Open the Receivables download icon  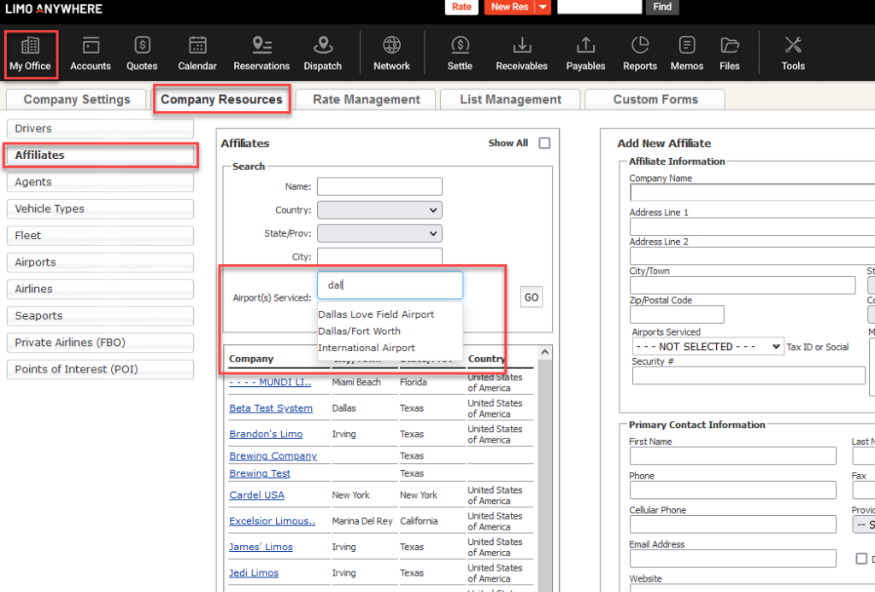[521, 53]
